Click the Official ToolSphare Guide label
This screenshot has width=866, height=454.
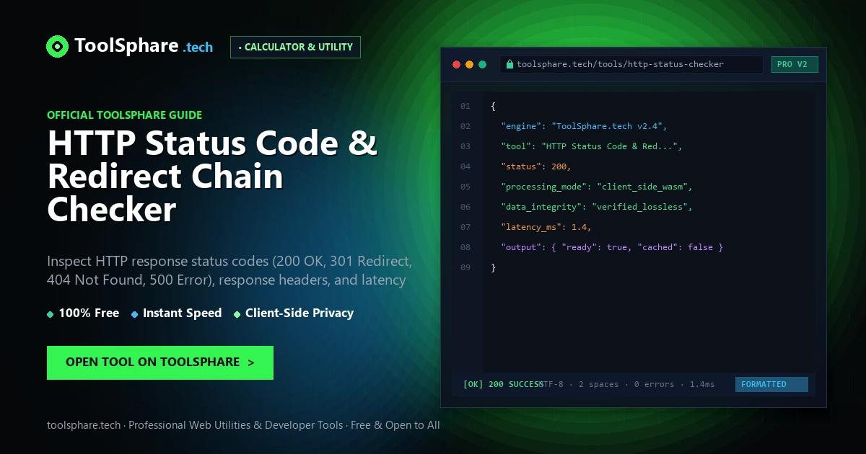coord(124,115)
